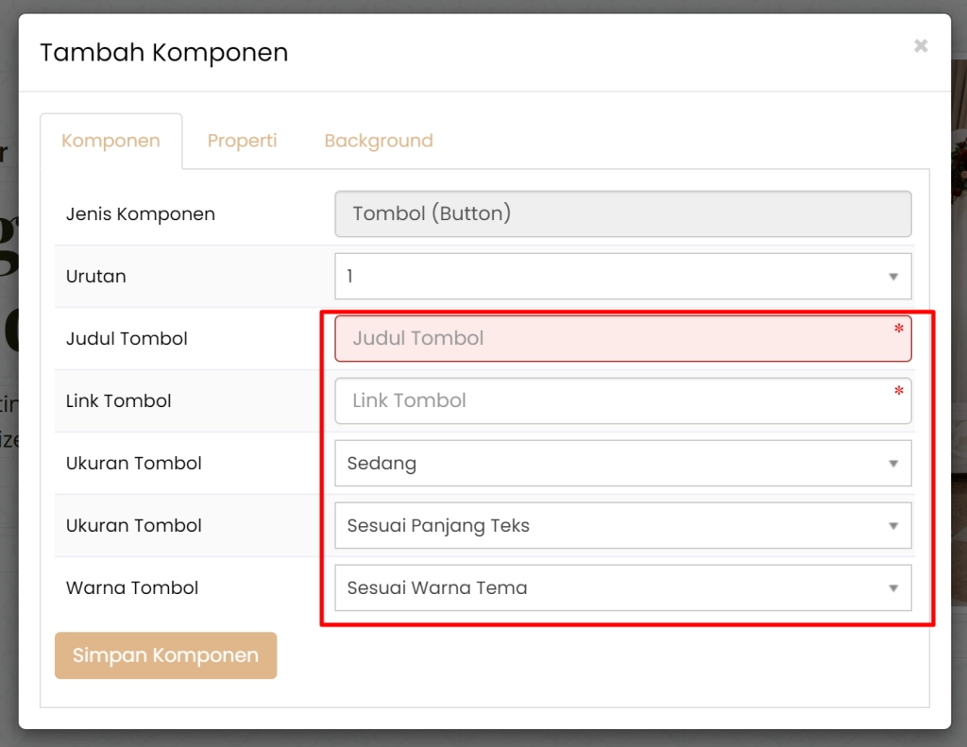Go to the Background tab
This screenshot has height=747, width=967.
coord(379,141)
